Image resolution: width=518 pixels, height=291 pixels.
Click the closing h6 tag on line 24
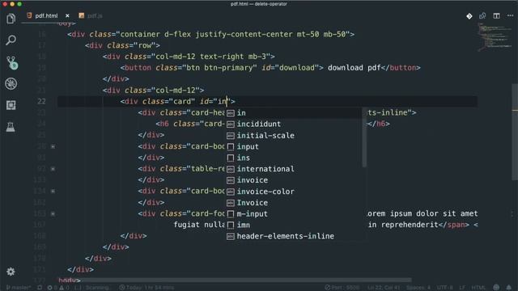pos(379,124)
